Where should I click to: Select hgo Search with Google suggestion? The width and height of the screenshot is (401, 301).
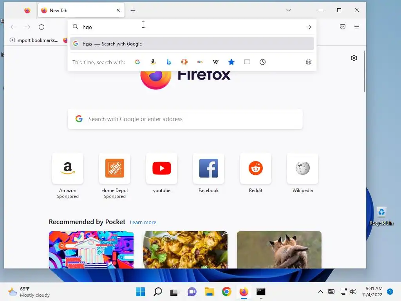pos(192,44)
